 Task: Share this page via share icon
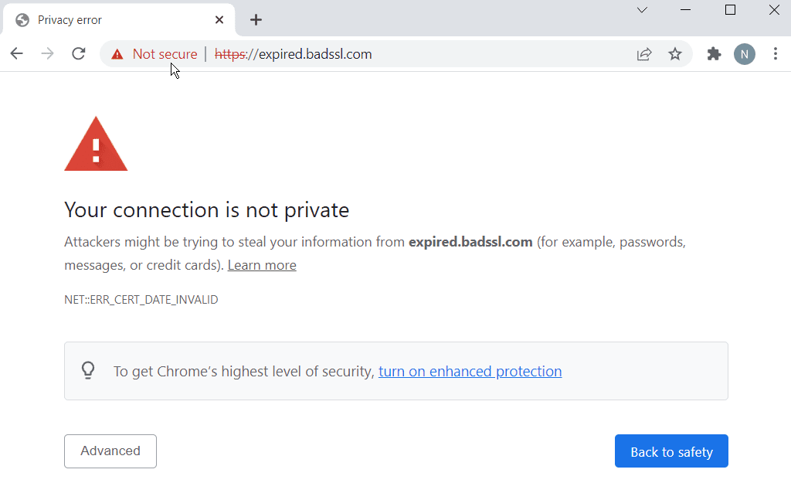644,54
